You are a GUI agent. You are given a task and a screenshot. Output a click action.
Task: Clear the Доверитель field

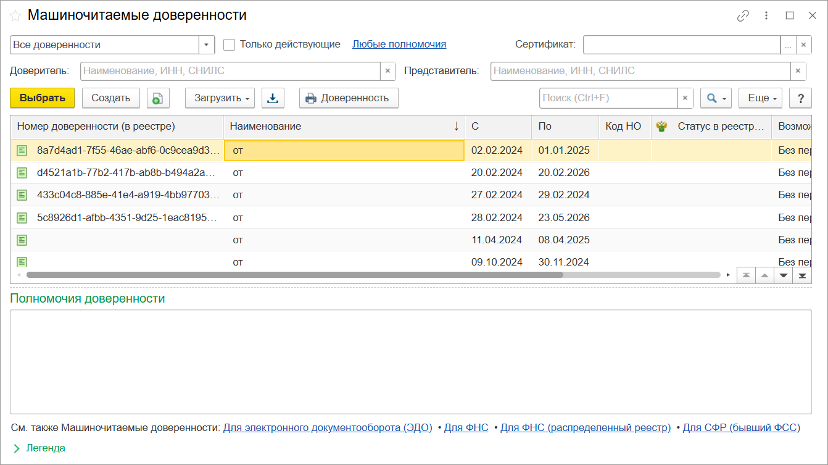point(387,71)
